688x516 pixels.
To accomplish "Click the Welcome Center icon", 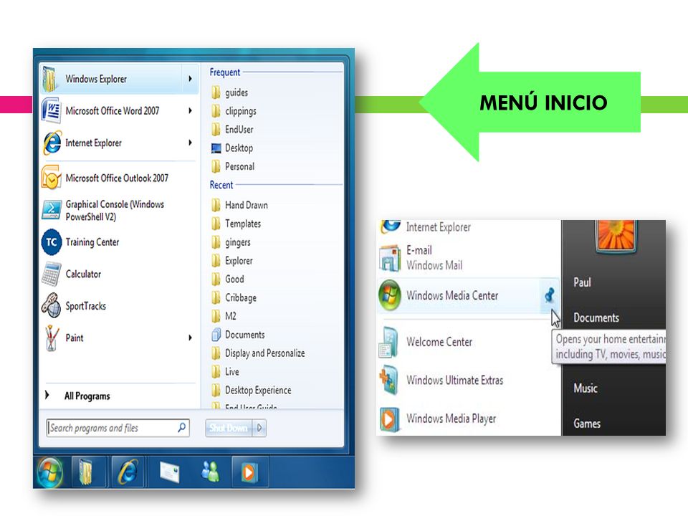I will coord(388,343).
